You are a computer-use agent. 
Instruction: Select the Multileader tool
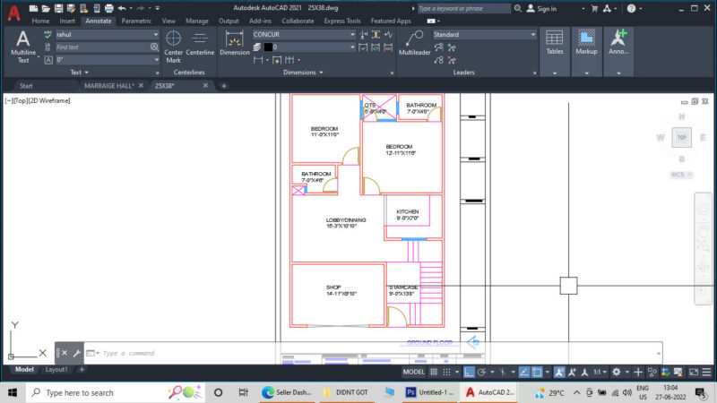tap(414, 44)
